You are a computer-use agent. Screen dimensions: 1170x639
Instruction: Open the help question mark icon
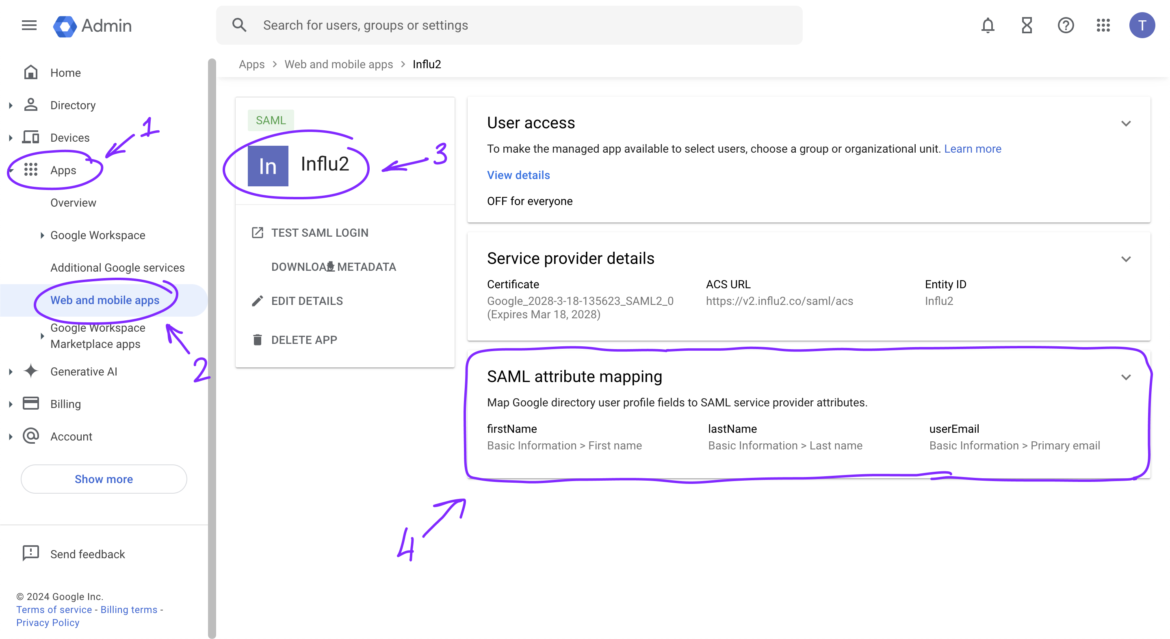1066,26
